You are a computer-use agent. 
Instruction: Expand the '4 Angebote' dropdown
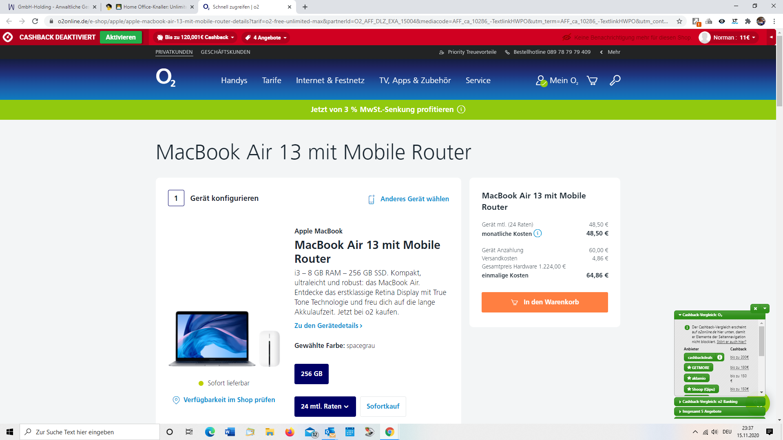tap(266, 37)
